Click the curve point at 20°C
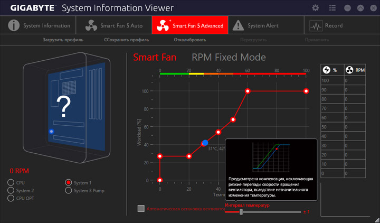The width and height of the screenshot is (380, 223). pos(189,156)
